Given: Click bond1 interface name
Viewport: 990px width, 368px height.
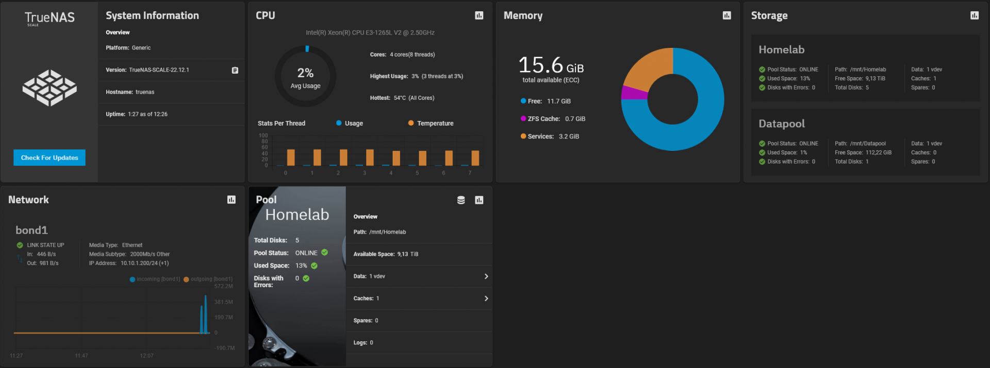Looking at the screenshot, I should pyautogui.click(x=31, y=230).
